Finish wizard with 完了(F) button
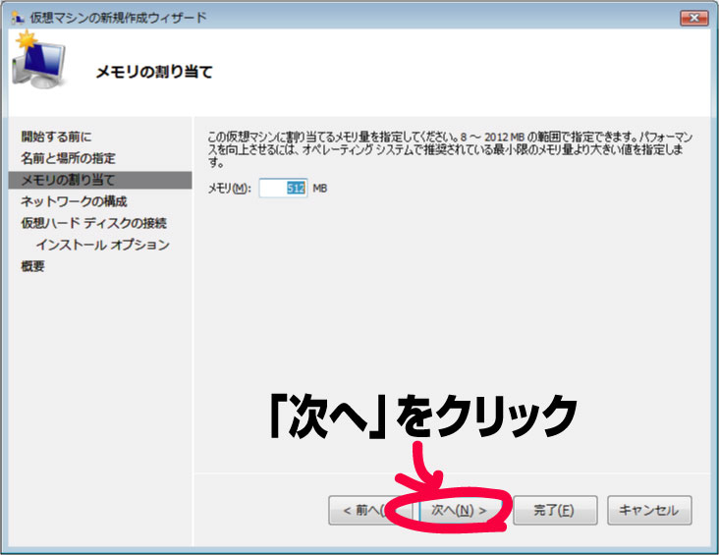 [555, 510]
